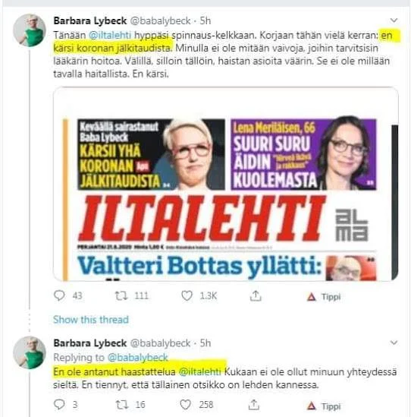
Task: Open the attached Iltalehti front page image
Action: 226,184
